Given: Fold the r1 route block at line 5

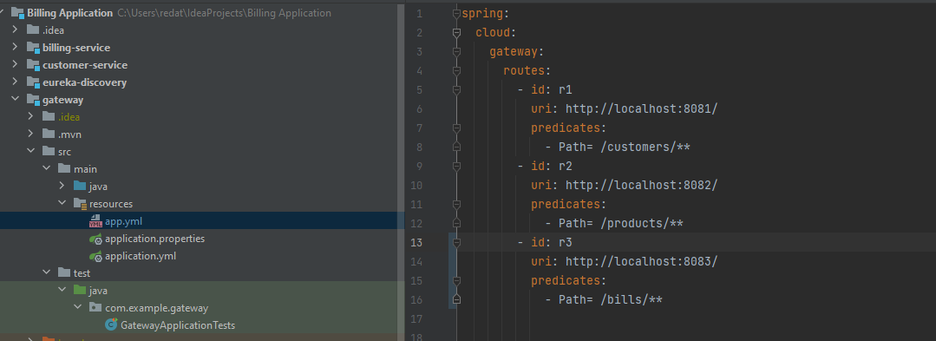Looking at the screenshot, I should tap(456, 90).
